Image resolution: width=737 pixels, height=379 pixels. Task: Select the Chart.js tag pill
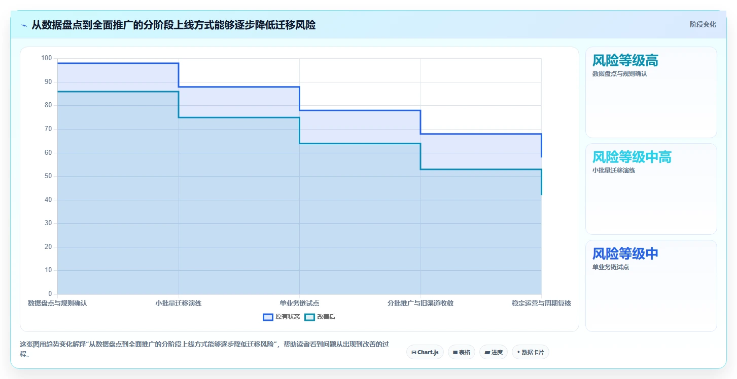tap(425, 352)
